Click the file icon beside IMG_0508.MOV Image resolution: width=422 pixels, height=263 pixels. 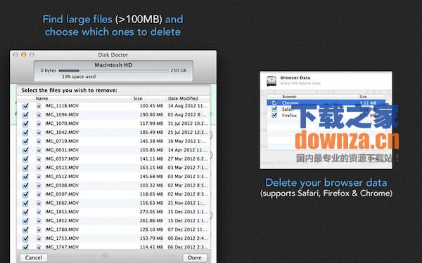(x=39, y=185)
